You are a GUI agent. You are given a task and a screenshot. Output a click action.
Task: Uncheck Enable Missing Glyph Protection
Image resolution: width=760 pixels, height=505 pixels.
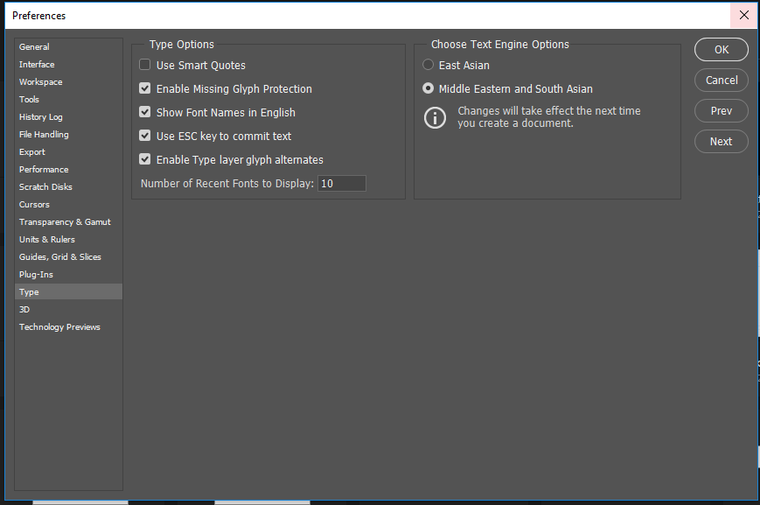145,88
